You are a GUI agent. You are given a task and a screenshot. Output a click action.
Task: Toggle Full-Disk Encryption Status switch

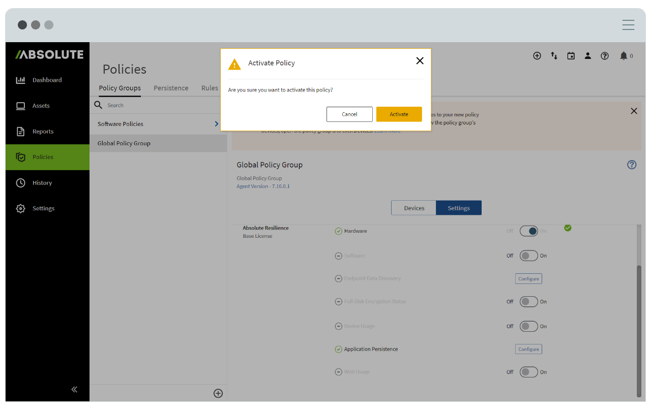tap(529, 302)
